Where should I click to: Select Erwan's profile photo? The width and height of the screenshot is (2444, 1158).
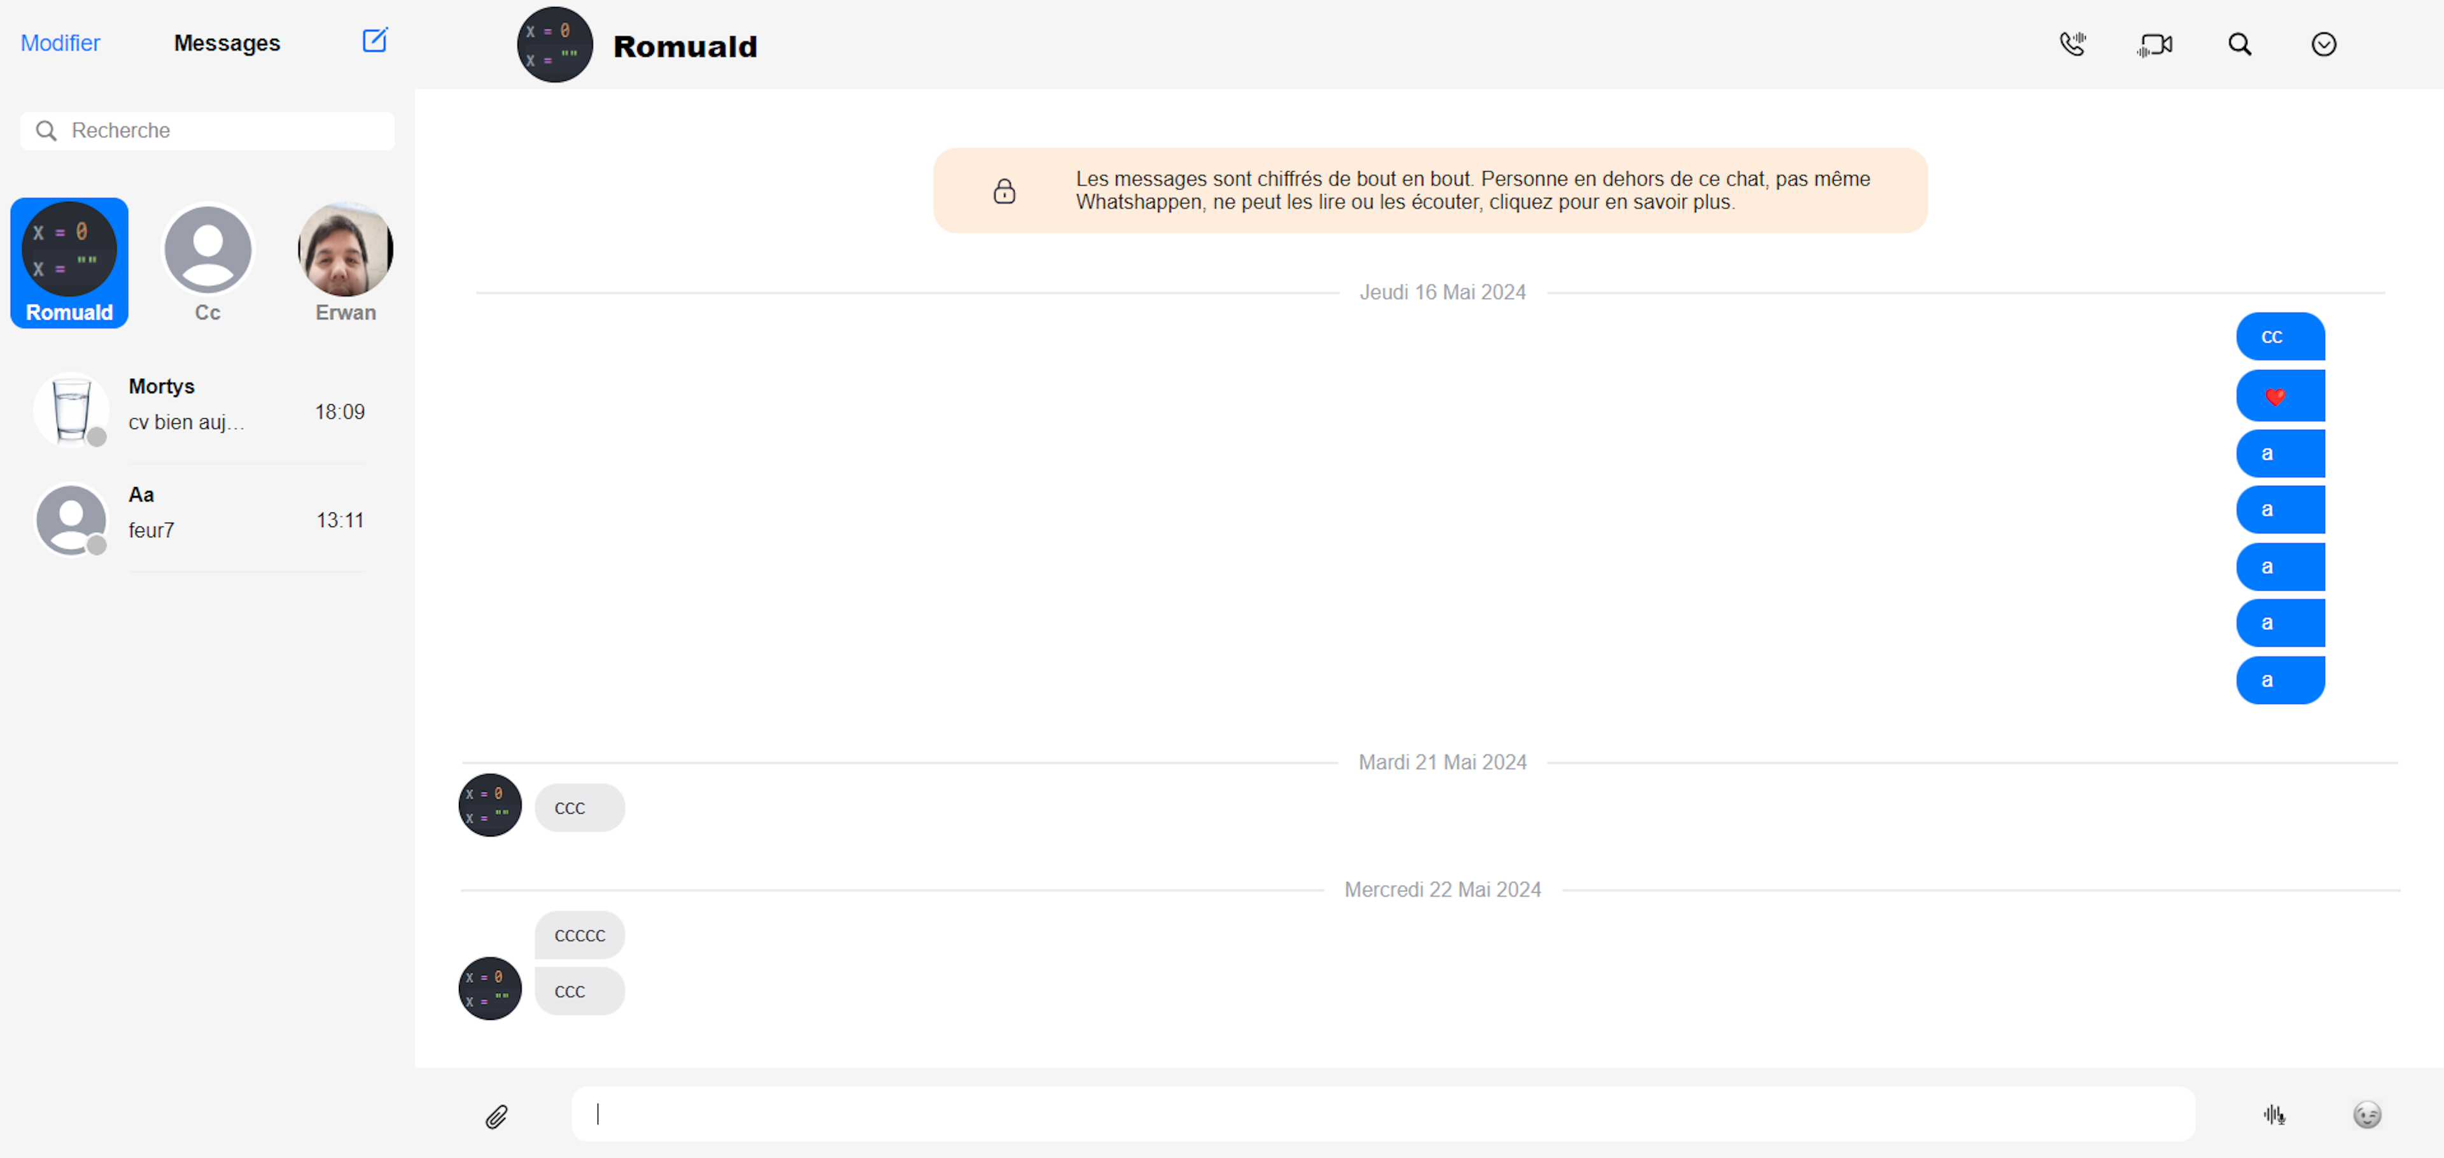pos(346,250)
